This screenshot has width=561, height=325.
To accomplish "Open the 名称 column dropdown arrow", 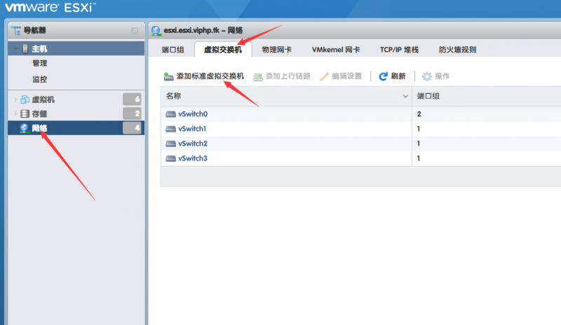I will (x=405, y=96).
